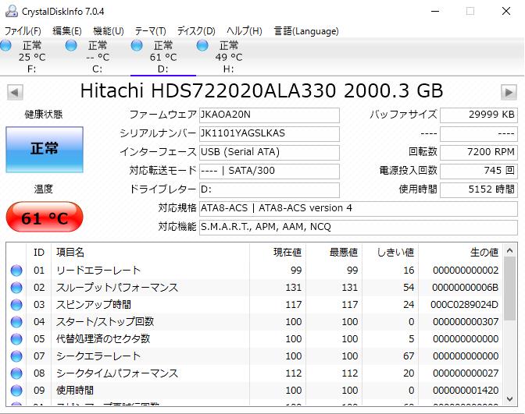Click the ID column header

coord(39,253)
